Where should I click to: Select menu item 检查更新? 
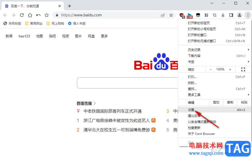[215, 128]
